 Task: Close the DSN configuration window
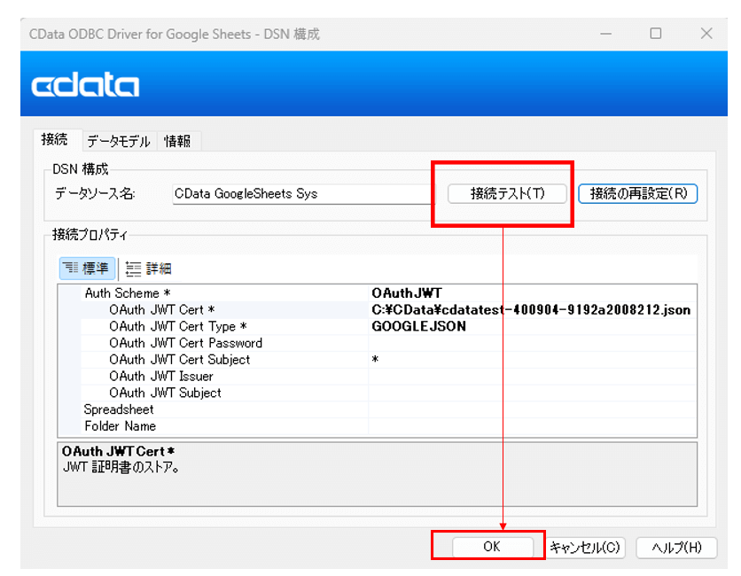(x=706, y=34)
